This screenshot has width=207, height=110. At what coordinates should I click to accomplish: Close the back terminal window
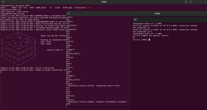tap(205, 2)
